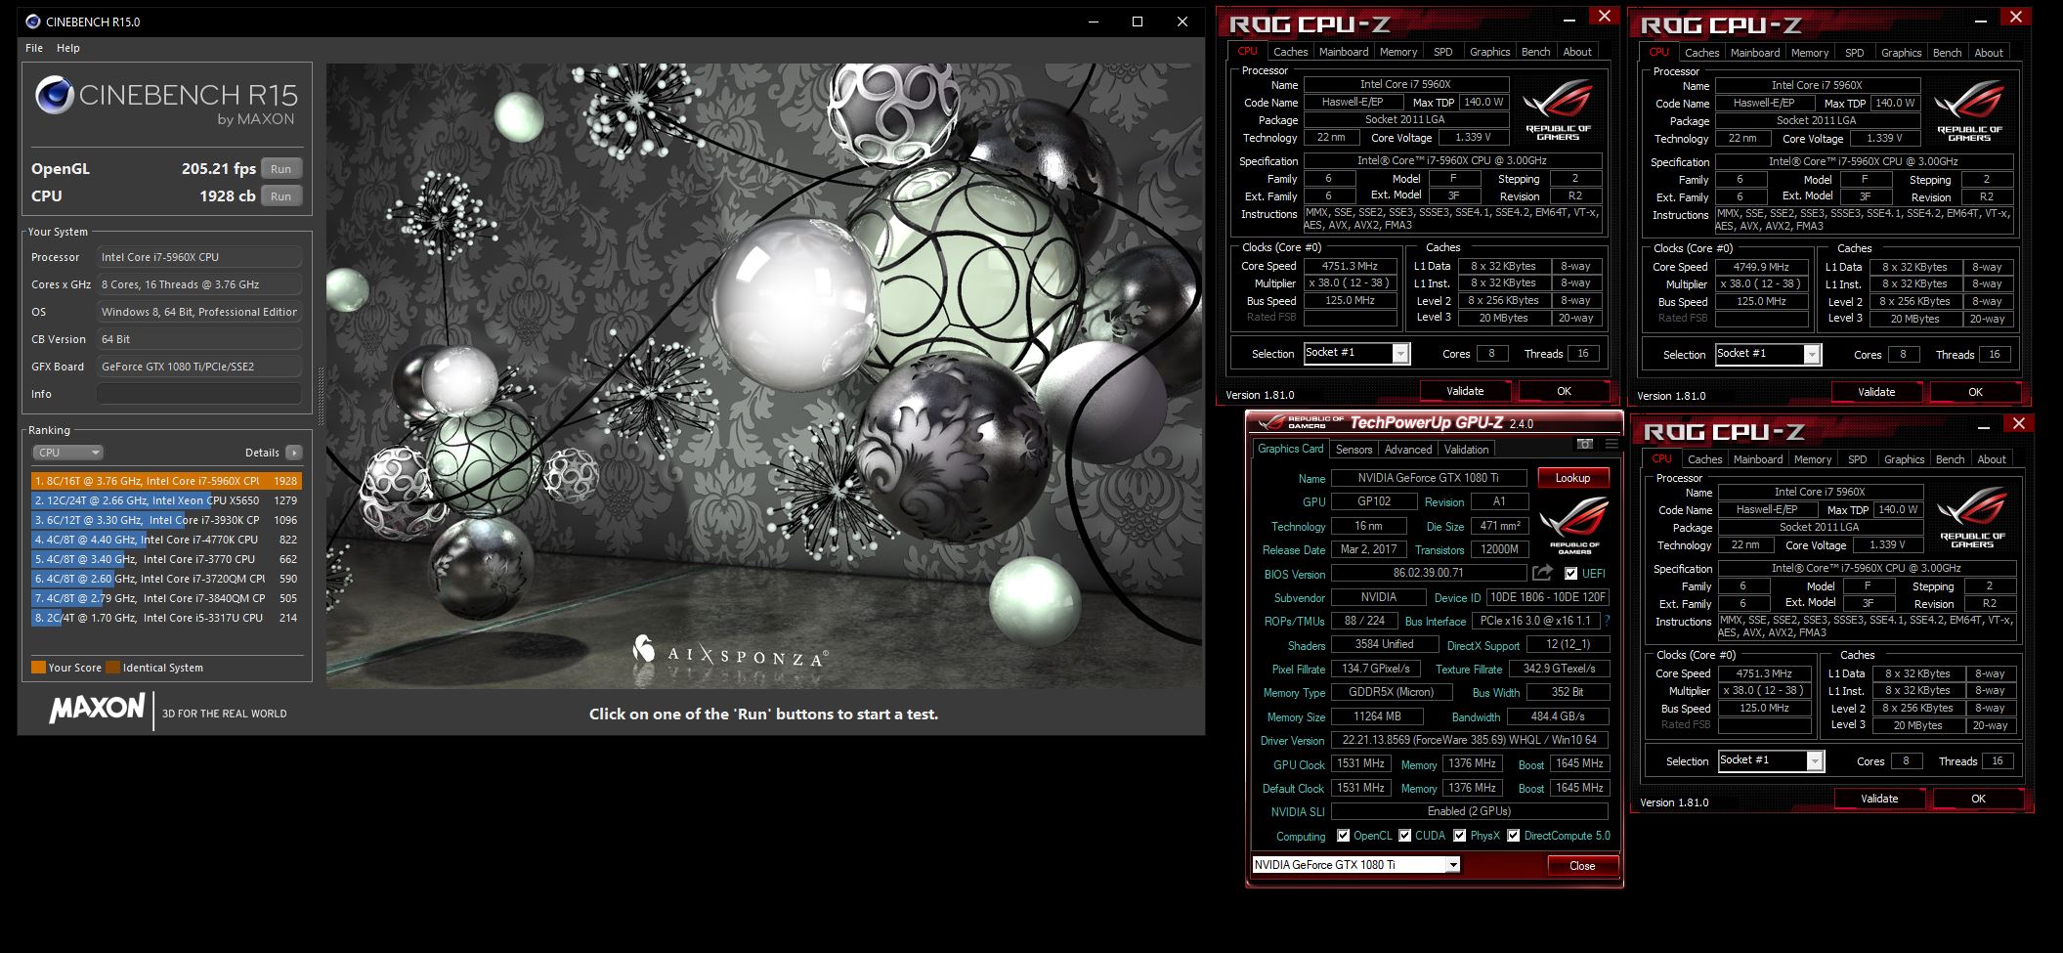Image resolution: width=2063 pixels, height=953 pixels.
Task: Click ROG logo in CPU-Z showing 4749.9 MHz
Action: tap(1969, 110)
